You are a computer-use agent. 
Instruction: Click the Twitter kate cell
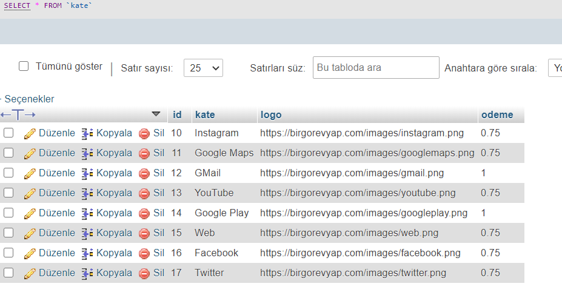click(209, 273)
